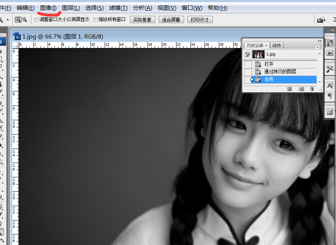336x245 pixels.
Task: Open Tool Presets panel dock icon
Action: 330,69
